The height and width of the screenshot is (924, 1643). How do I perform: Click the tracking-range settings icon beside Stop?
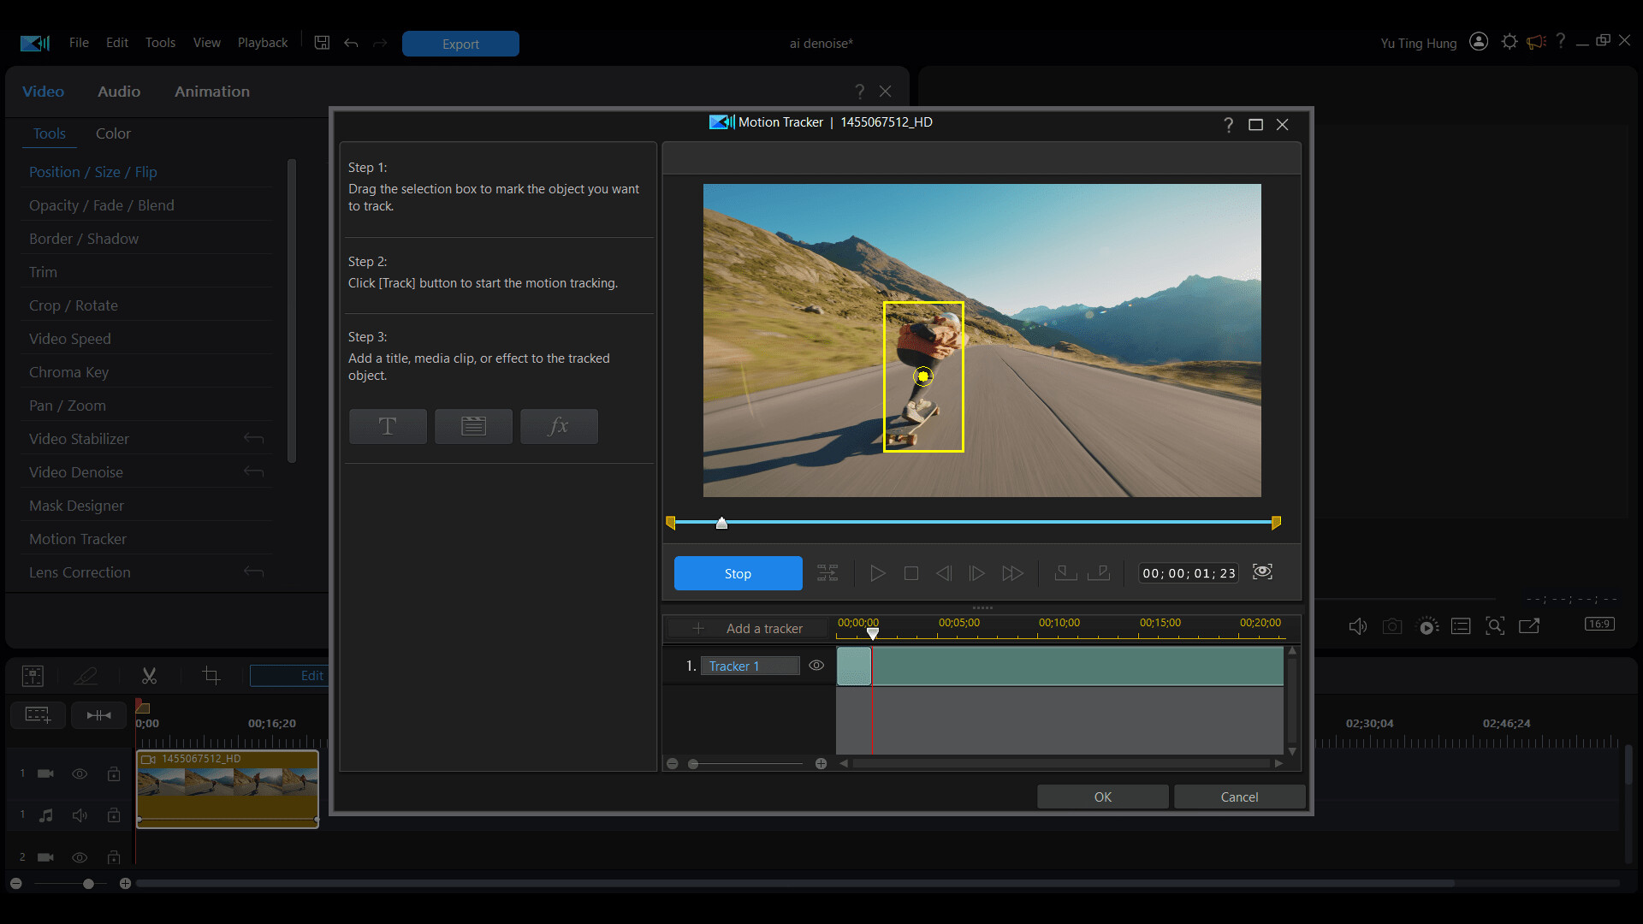tap(827, 573)
